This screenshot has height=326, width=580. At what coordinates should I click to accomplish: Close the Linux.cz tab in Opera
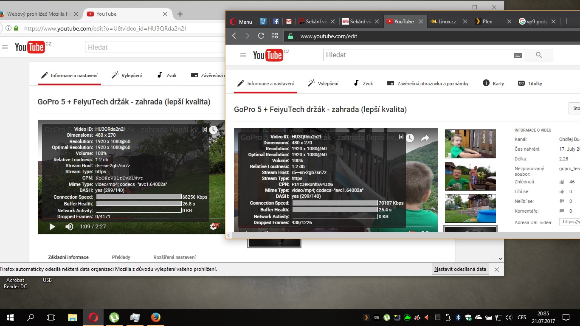coord(465,22)
